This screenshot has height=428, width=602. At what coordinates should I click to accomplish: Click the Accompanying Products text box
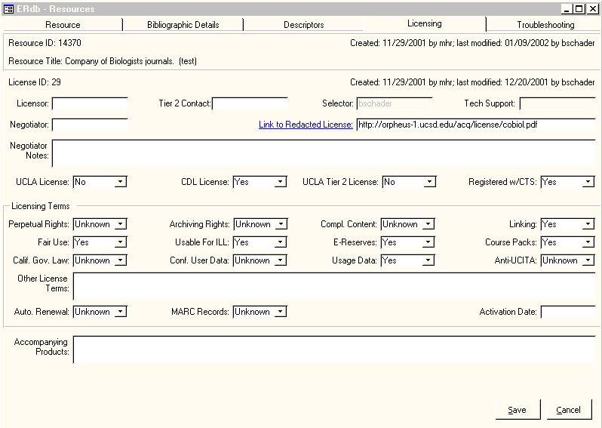[x=333, y=349]
